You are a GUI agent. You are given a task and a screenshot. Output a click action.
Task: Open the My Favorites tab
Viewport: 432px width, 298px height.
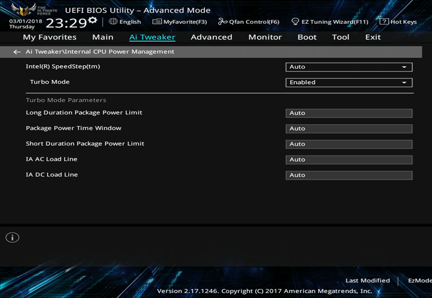point(50,37)
